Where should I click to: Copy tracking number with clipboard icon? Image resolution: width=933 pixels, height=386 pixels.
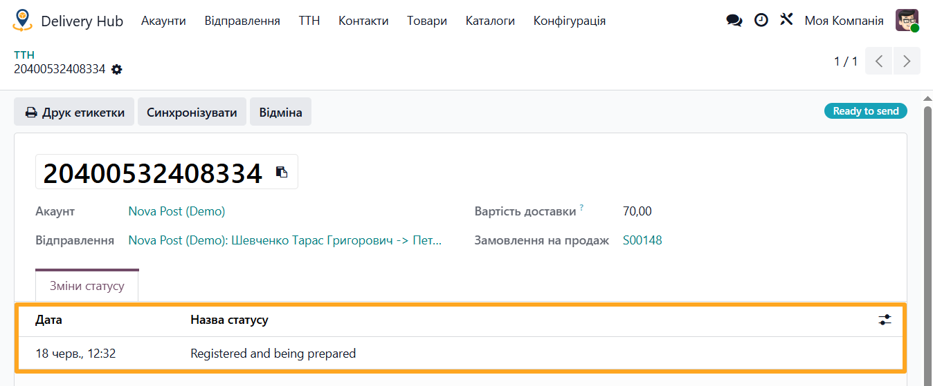(282, 172)
